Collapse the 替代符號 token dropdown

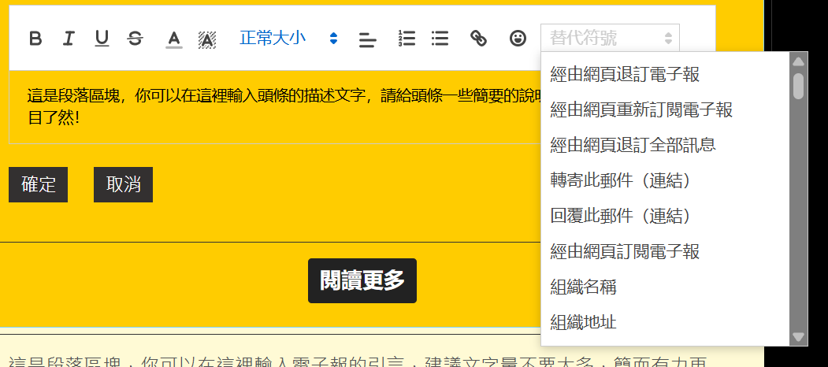click(x=610, y=38)
